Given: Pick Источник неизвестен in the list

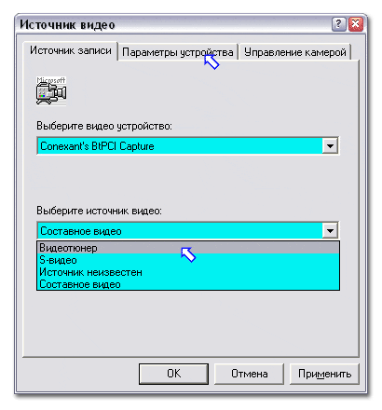Looking at the screenshot, I should 188,272.
